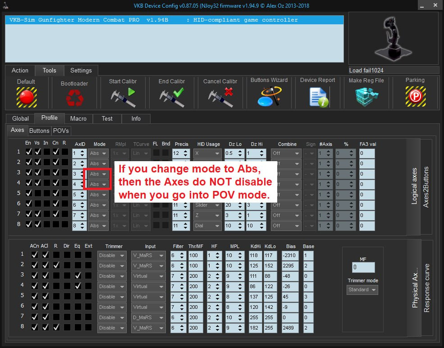Open the Test tab
444x348 pixels.
coord(107,118)
